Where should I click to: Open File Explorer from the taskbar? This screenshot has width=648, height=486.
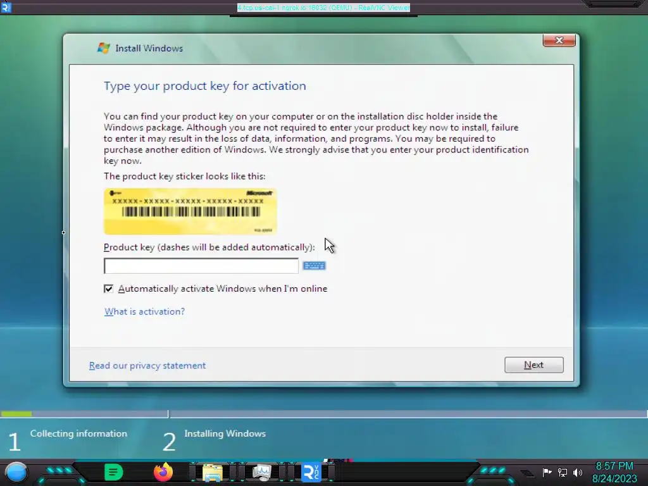213,473
